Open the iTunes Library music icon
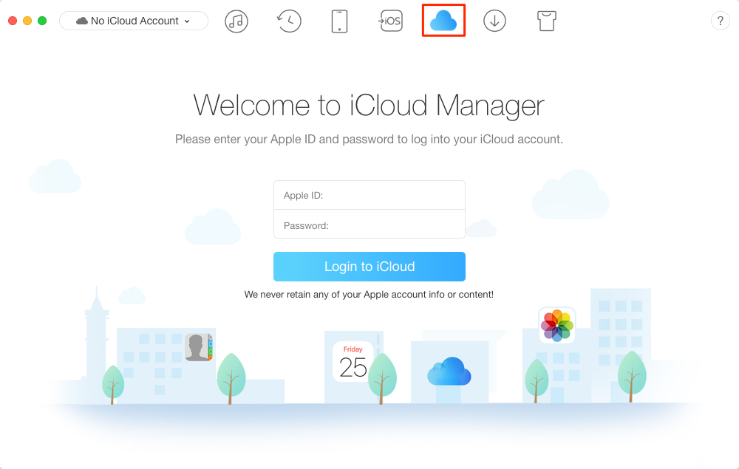The width and height of the screenshot is (739, 469). click(236, 21)
